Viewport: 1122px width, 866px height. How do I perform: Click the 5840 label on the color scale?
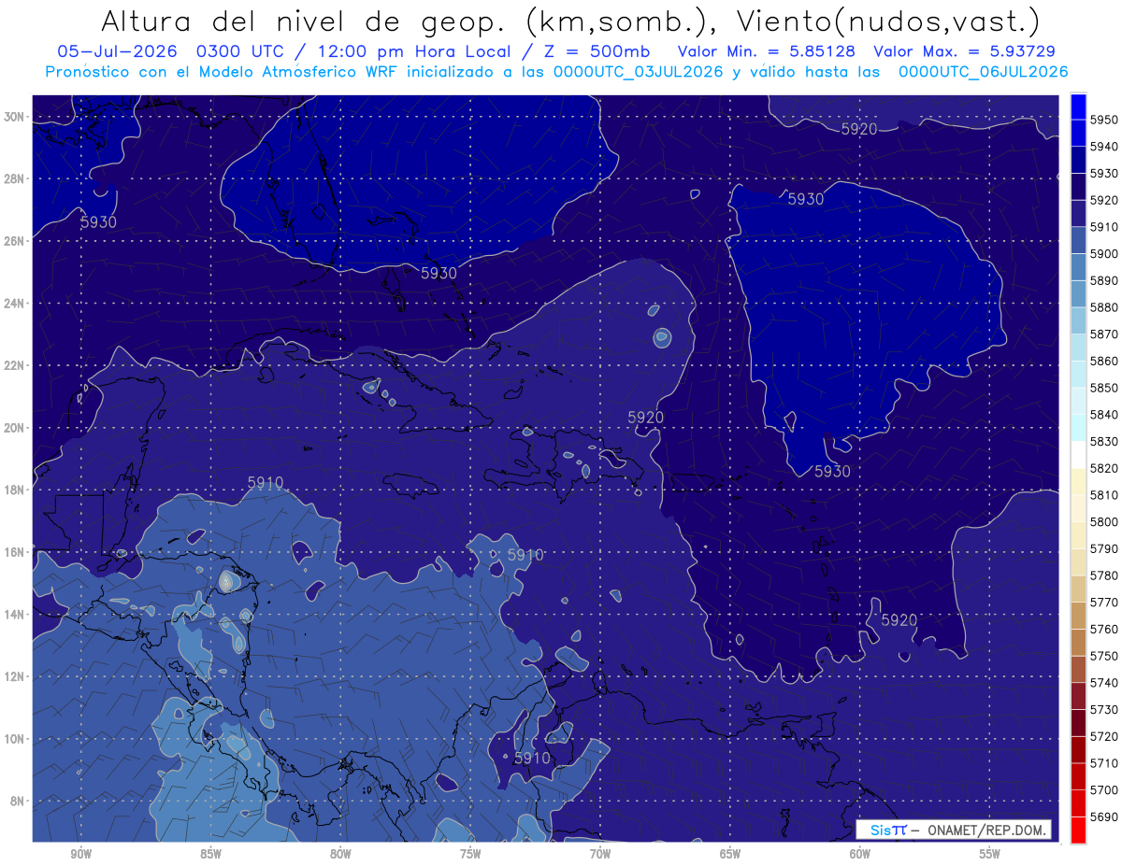1104,415
